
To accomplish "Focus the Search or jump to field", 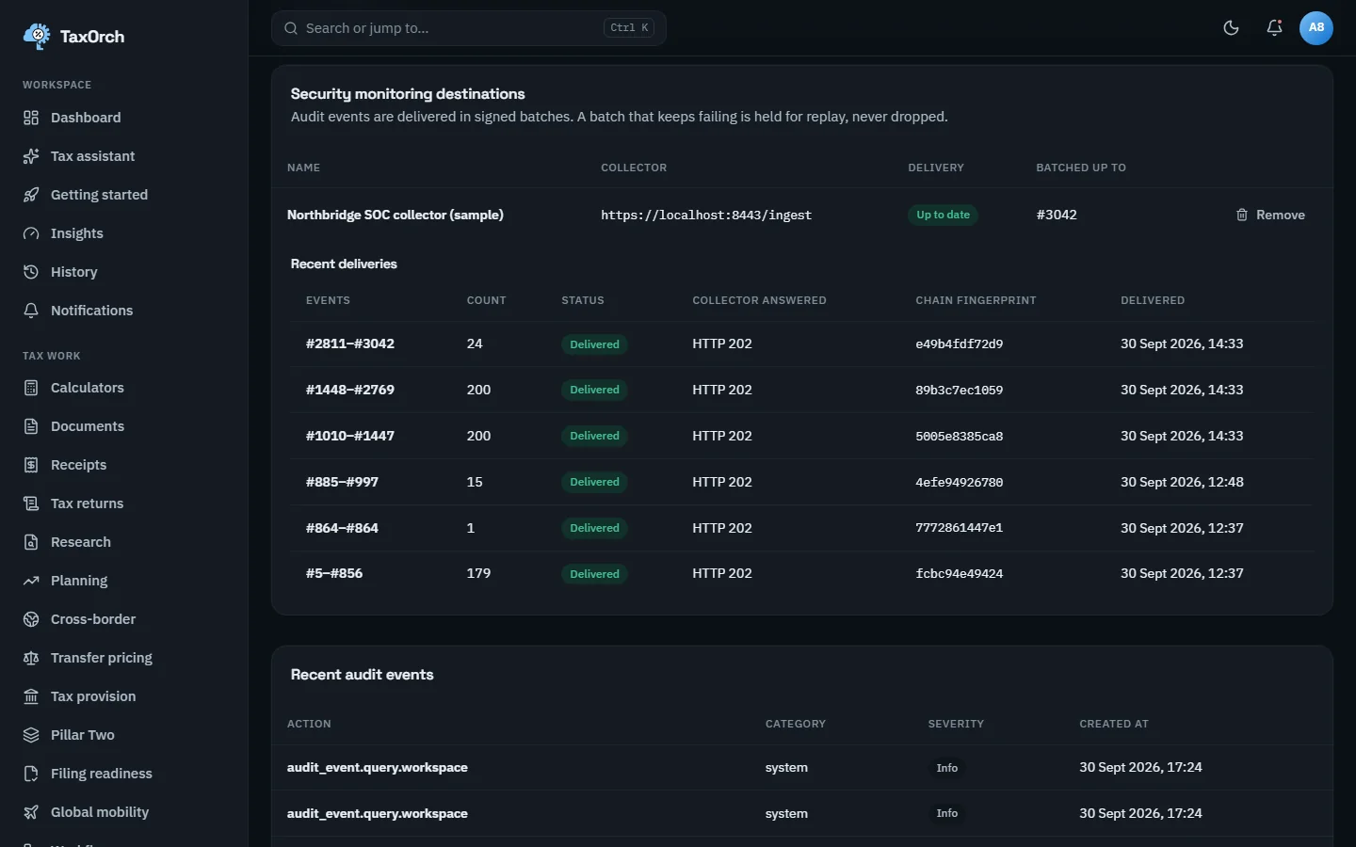I will click(469, 28).
